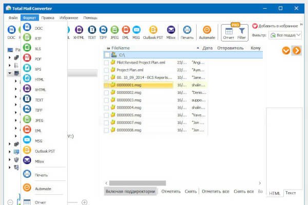Tick checkbox for BCS Reports file
The height and width of the screenshot is (205, 308).
[106, 78]
